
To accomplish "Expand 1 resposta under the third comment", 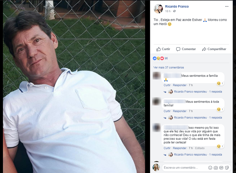I will coord(216,155).
